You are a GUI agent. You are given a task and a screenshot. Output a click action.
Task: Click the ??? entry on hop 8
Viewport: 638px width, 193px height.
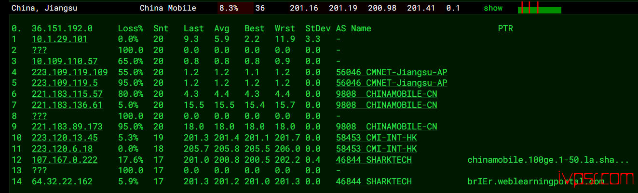[40, 116]
